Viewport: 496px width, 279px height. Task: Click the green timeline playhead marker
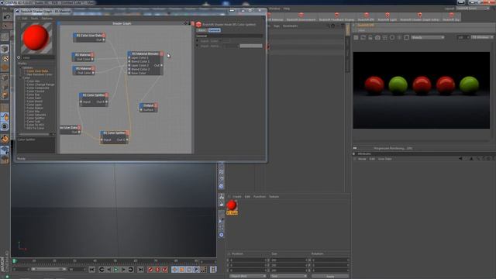(14, 260)
